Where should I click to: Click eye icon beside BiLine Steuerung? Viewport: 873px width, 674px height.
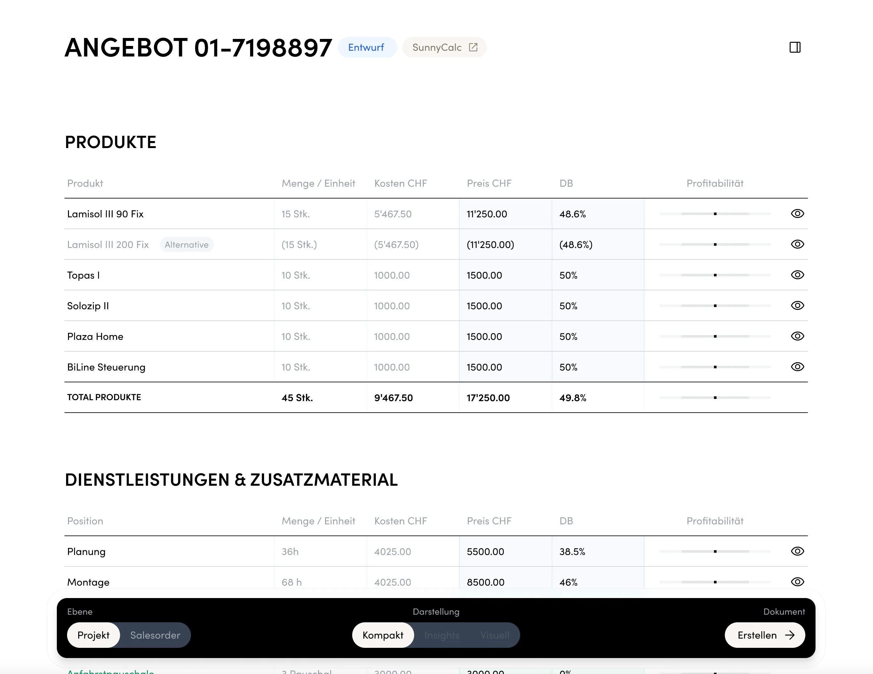797,367
